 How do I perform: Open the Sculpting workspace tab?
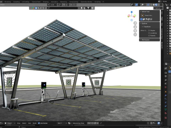coord(16,2)
